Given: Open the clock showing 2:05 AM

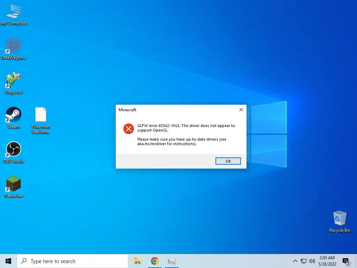Looking at the screenshot, I should [327, 261].
